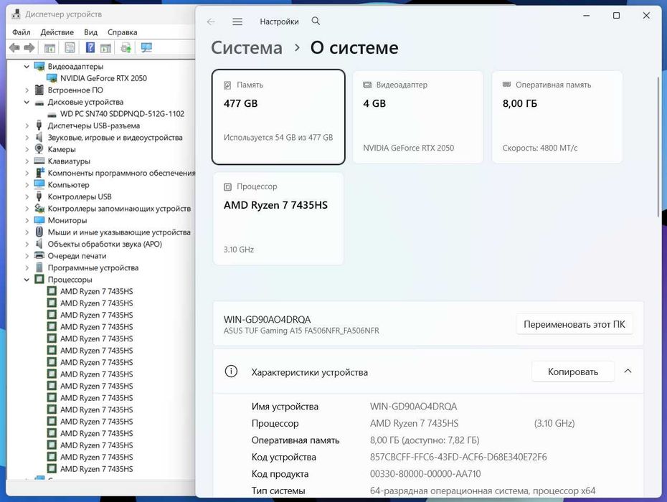The image size is (667, 502).
Task: Open the Оперативная память 8,00 ГБ card
Action: [557, 117]
